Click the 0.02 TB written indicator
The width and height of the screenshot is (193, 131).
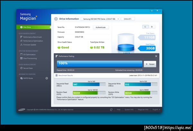pyautogui.click(x=97, y=47)
